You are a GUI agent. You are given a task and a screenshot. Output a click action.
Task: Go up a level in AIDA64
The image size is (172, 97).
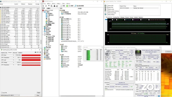(49, 6)
